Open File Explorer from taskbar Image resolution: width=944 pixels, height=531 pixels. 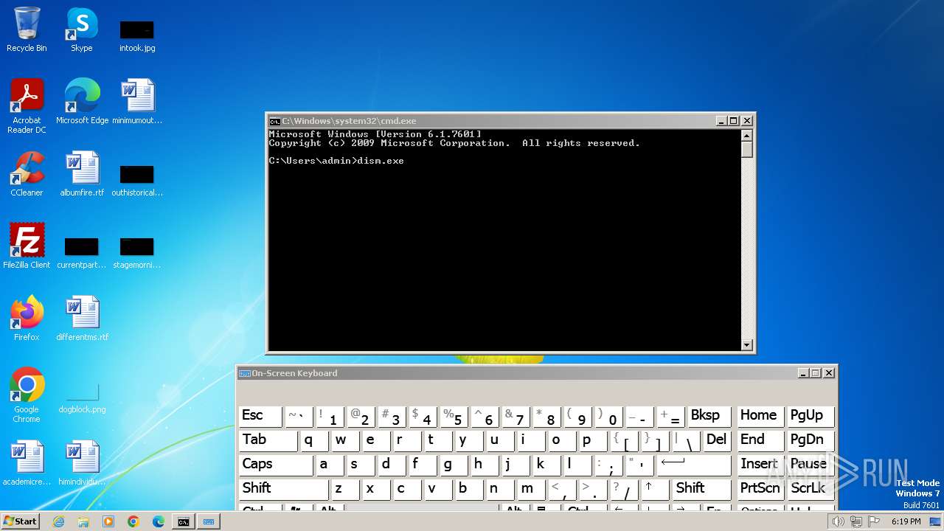[x=83, y=521]
